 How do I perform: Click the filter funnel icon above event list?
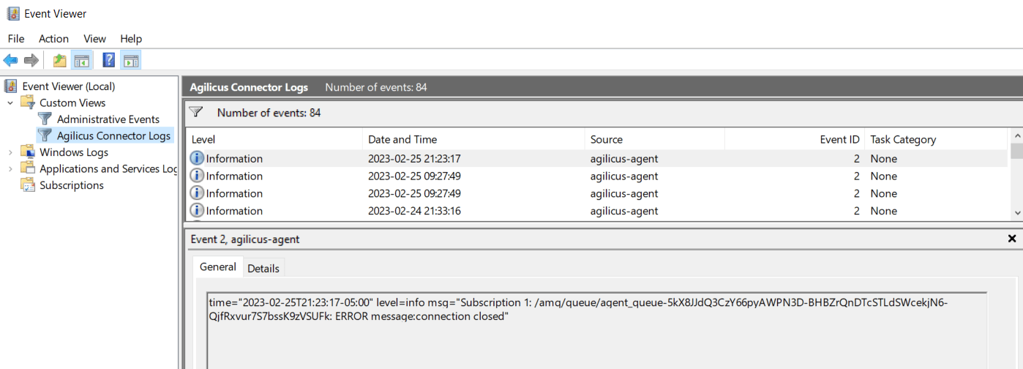pyautogui.click(x=195, y=112)
